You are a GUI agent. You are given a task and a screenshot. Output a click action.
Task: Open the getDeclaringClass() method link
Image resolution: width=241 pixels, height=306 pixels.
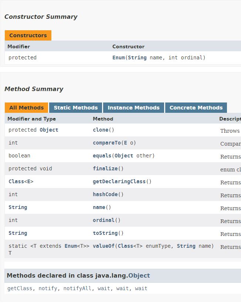[x=119, y=181]
